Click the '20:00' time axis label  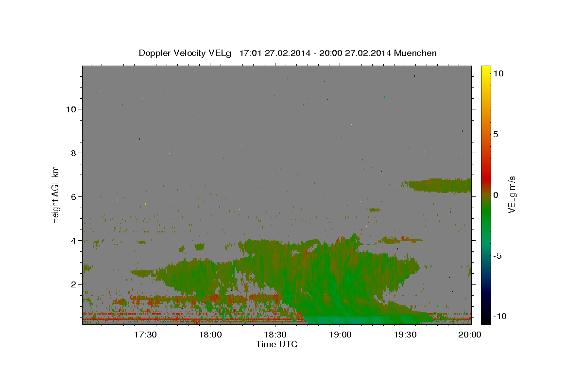tap(470, 335)
